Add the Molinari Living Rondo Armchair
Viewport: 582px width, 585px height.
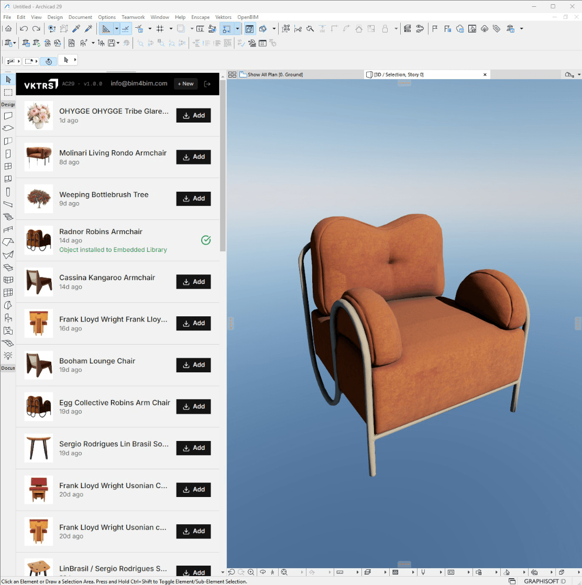coord(194,157)
